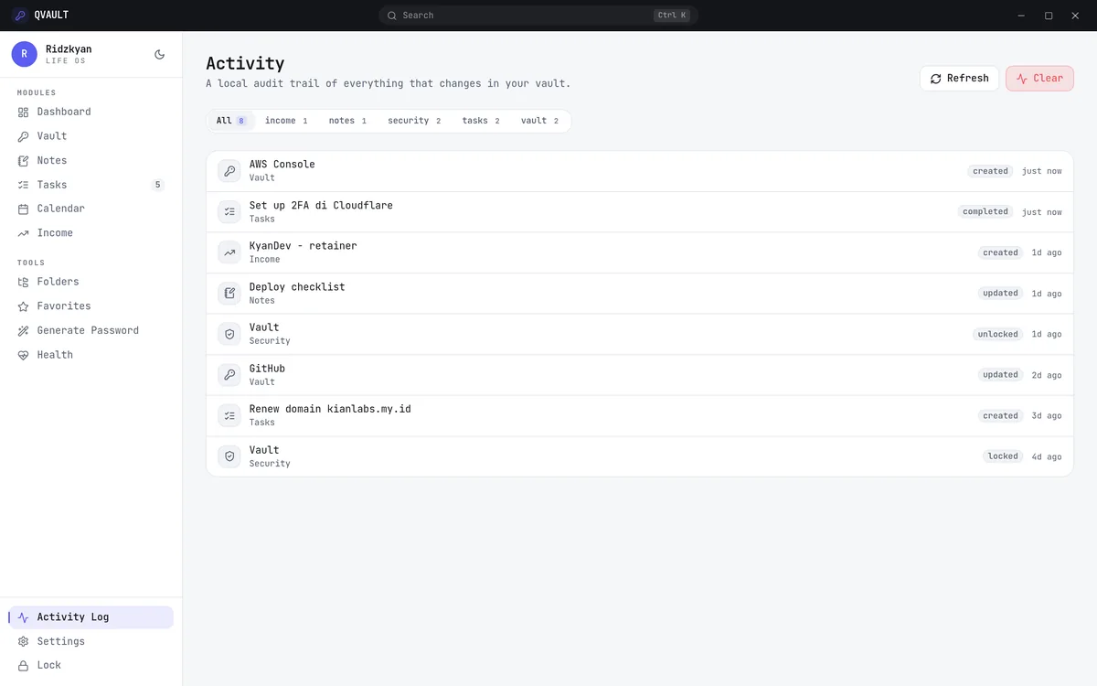
Task: Go to Notes module
Action: pos(91,160)
